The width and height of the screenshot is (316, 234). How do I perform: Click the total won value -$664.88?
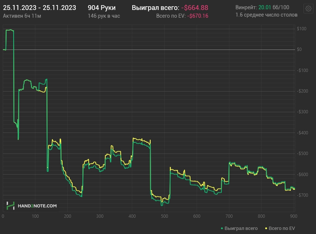coord(195,8)
